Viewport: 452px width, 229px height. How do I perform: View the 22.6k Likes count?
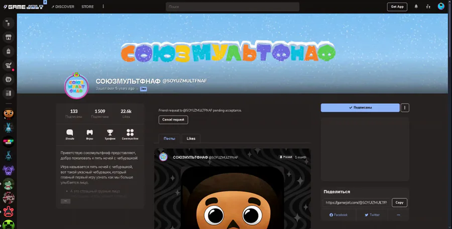[x=126, y=113]
